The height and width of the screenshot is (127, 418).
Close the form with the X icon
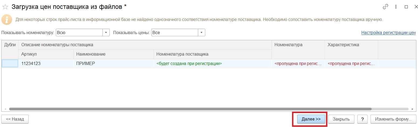coord(415,7)
